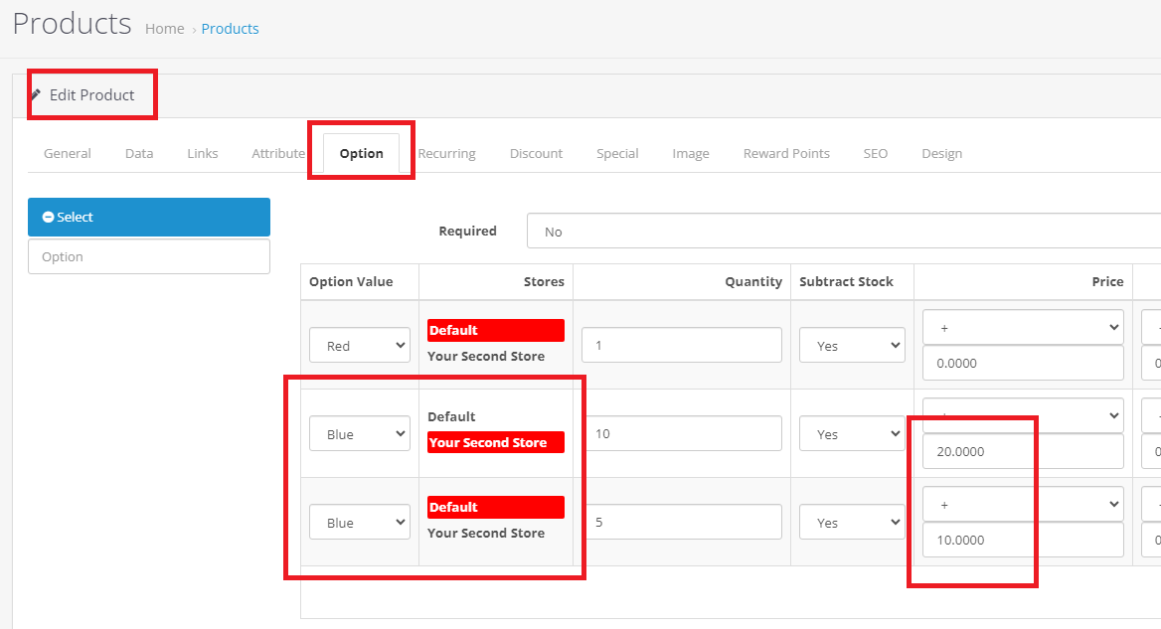Go to the Reward Points tab
The width and height of the screenshot is (1161, 629).
point(786,154)
